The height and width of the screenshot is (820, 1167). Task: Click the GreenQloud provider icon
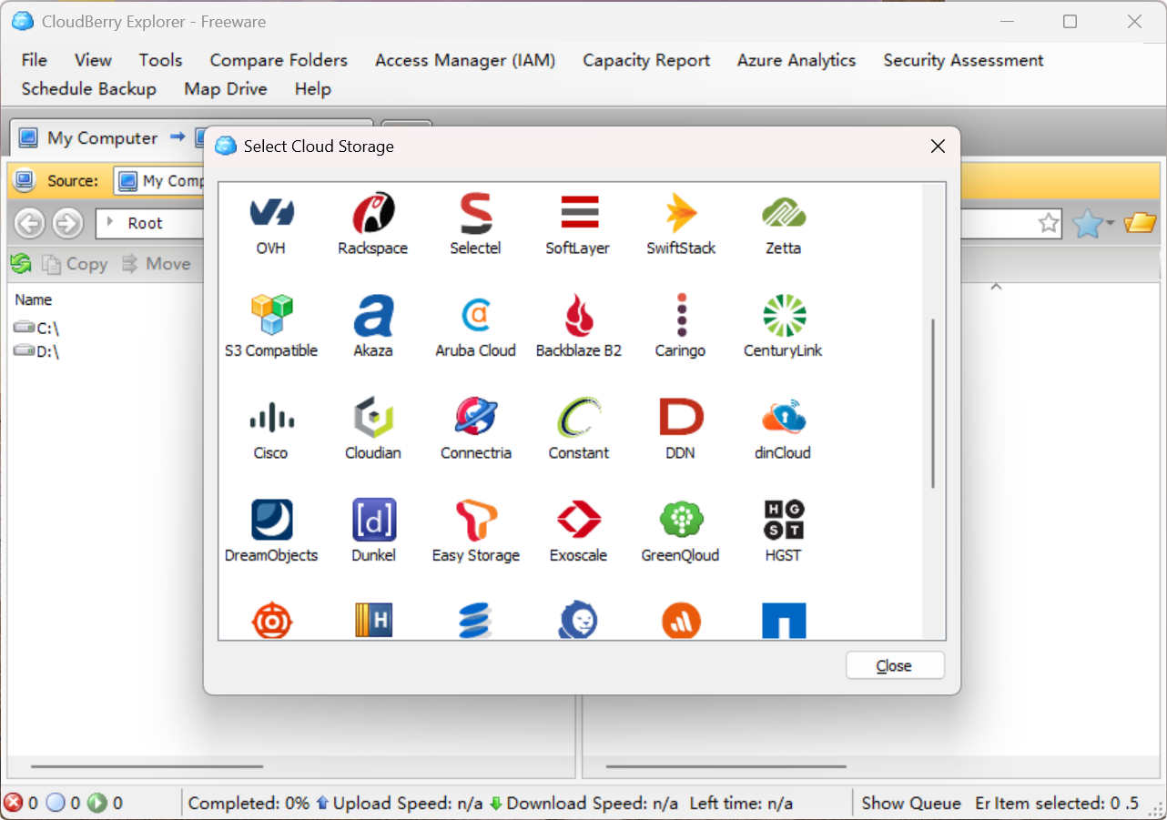[680, 521]
